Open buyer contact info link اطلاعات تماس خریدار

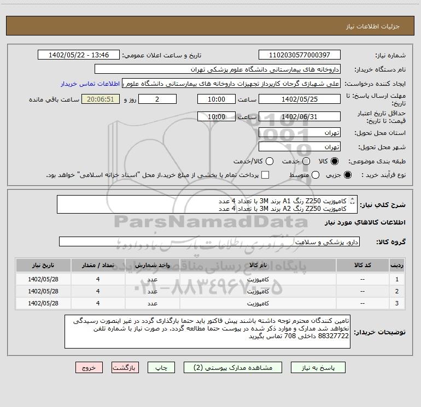point(90,84)
